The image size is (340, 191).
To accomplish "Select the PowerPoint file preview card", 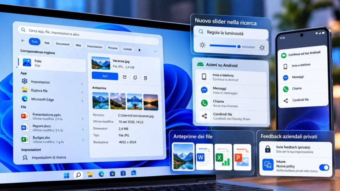I will [242, 157].
